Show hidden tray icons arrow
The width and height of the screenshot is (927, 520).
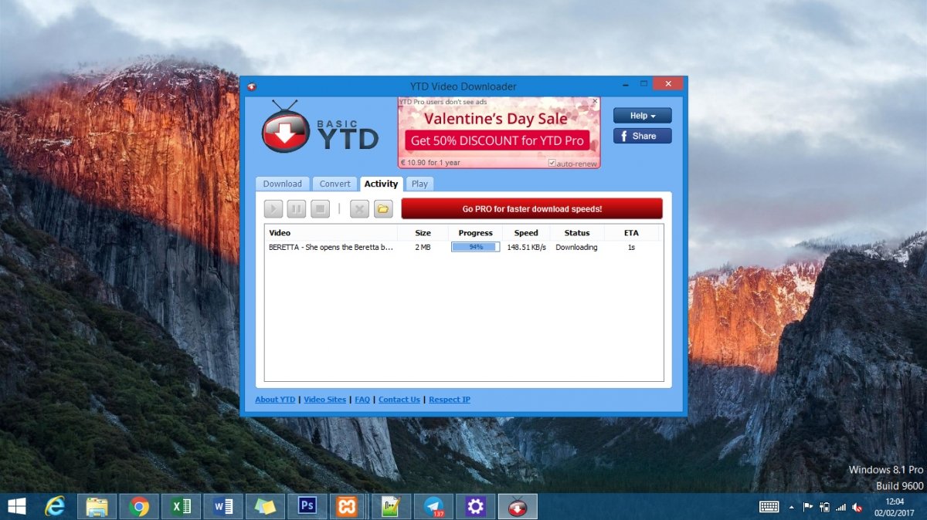pyautogui.click(x=790, y=507)
